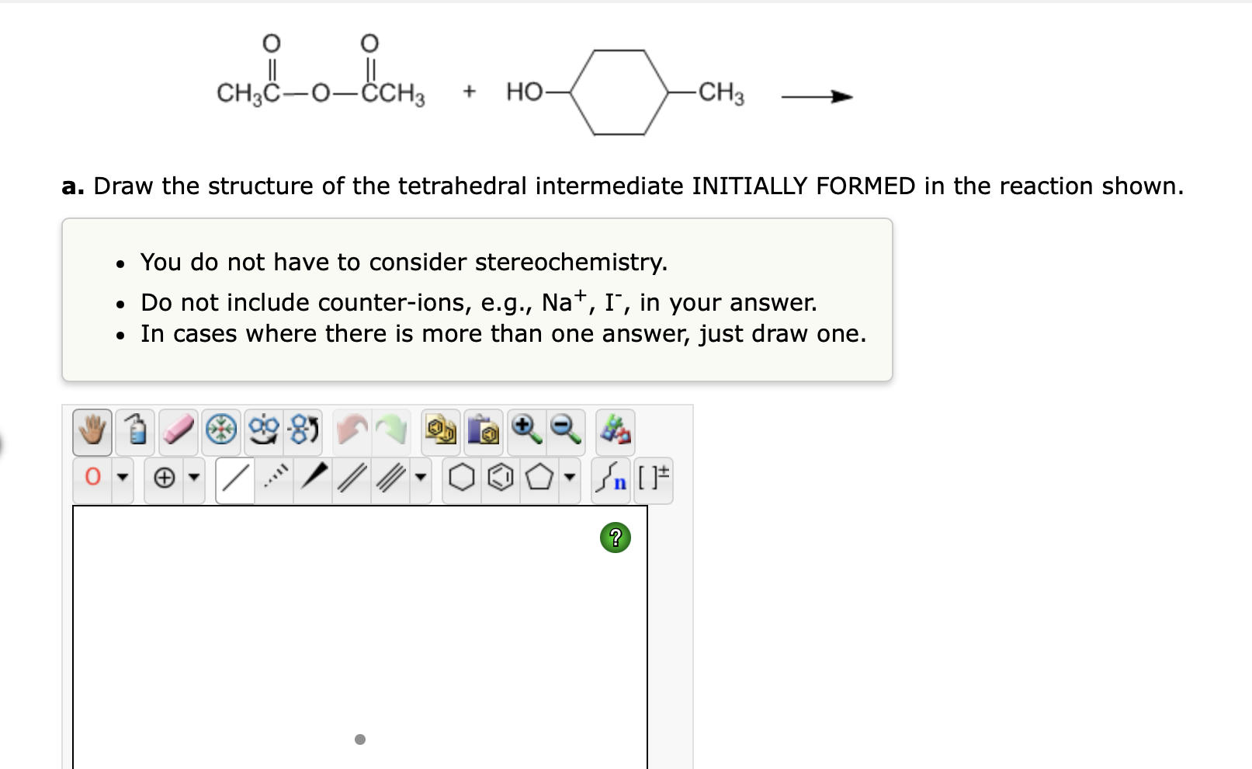Click the green question mark help button
The width and height of the screenshot is (1252, 769).
(x=614, y=538)
